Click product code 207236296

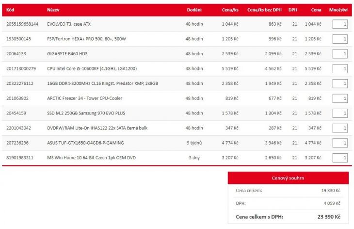click(x=17, y=143)
